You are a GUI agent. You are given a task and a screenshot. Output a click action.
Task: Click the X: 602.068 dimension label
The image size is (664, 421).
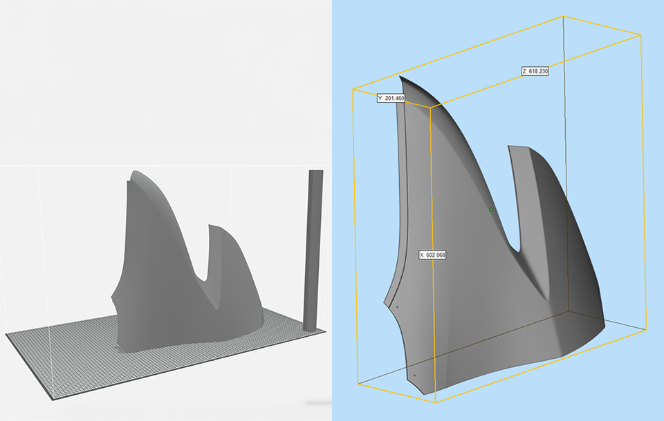pyautogui.click(x=432, y=255)
